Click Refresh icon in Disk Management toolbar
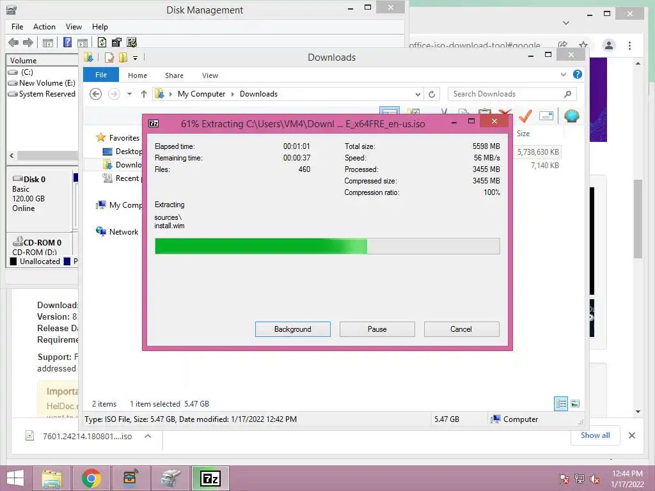Viewport: 655px width, 491px height. 102,42
